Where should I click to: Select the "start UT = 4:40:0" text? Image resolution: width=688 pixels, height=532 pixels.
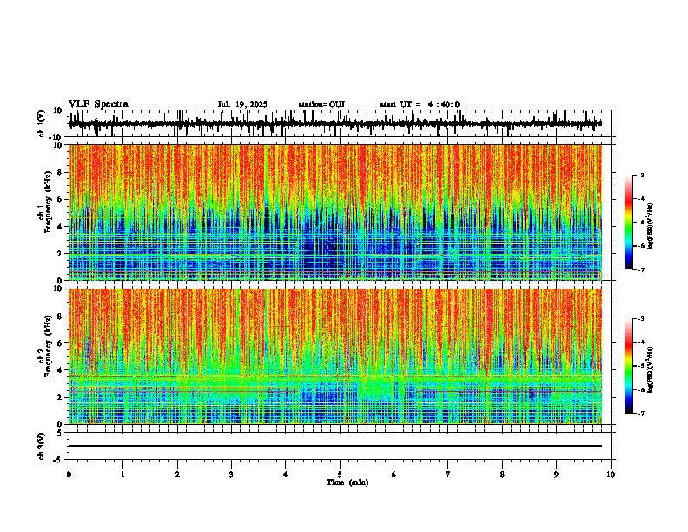click(x=420, y=104)
